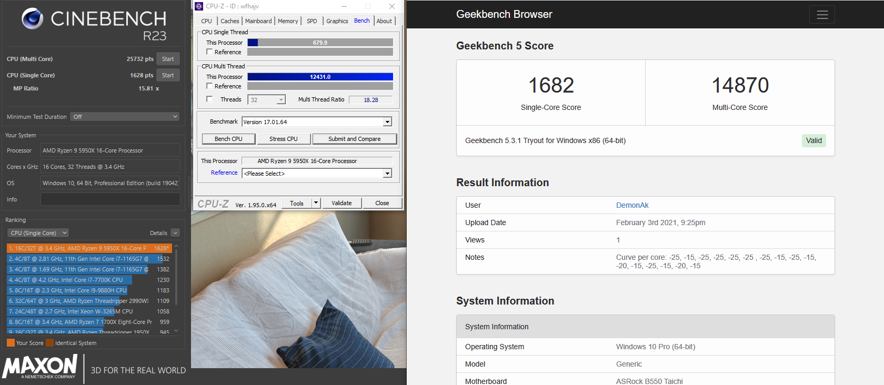Screen dimensions: 884x385
Task: Click the Tools button in CPU-Z
Action: click(297, 204)
